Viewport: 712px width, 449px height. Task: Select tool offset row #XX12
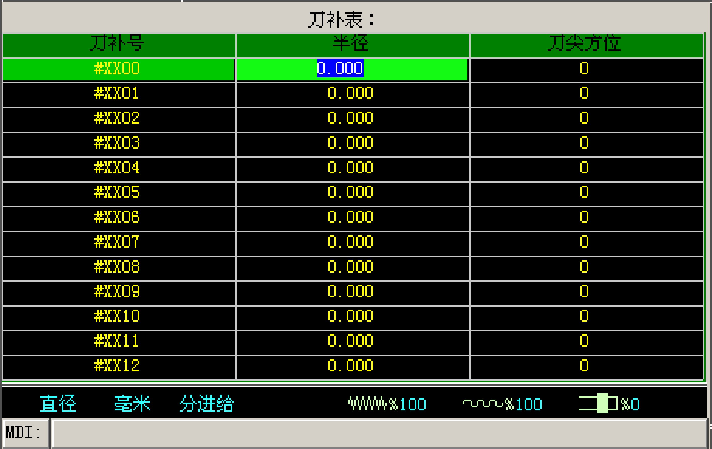click(119, 368)
